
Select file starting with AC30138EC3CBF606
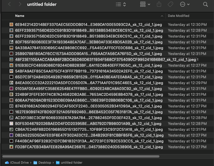[88, 118]
